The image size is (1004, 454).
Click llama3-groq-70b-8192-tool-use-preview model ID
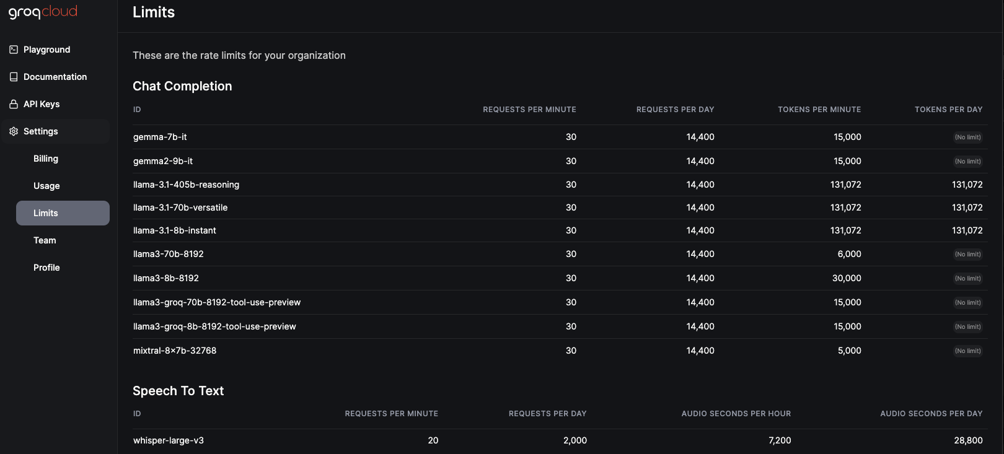217,302
